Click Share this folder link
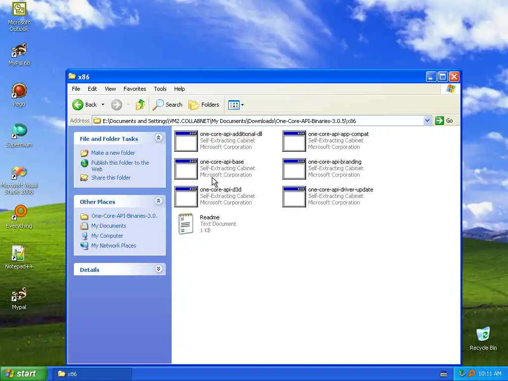The height and width of the screenshot is (381, 508). pos(111,178)
